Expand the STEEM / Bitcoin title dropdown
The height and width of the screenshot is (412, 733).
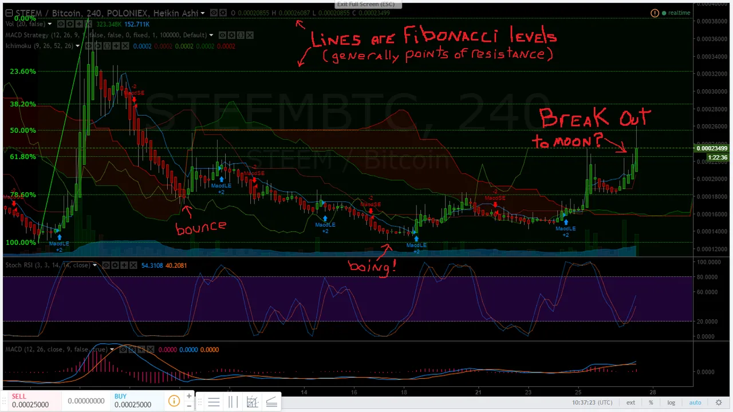pos(203,13)
